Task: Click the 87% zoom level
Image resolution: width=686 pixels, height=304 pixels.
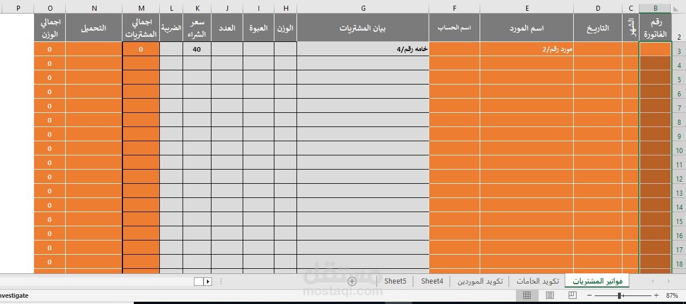Action: point(672,295)
